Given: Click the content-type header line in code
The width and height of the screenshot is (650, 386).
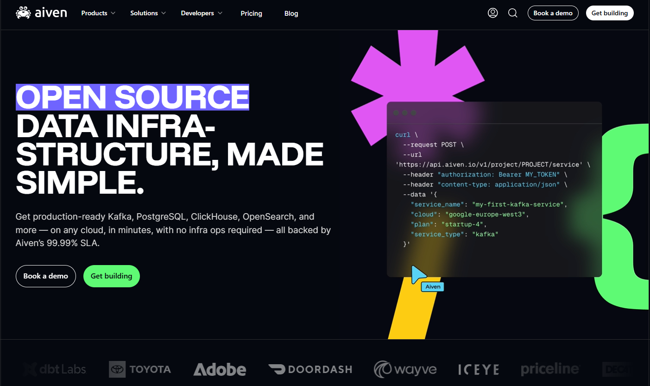Looking at the screenshot, I should pos(485,184).
